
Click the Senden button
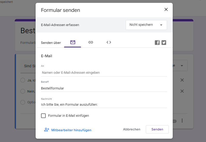(x=157, y=129)
